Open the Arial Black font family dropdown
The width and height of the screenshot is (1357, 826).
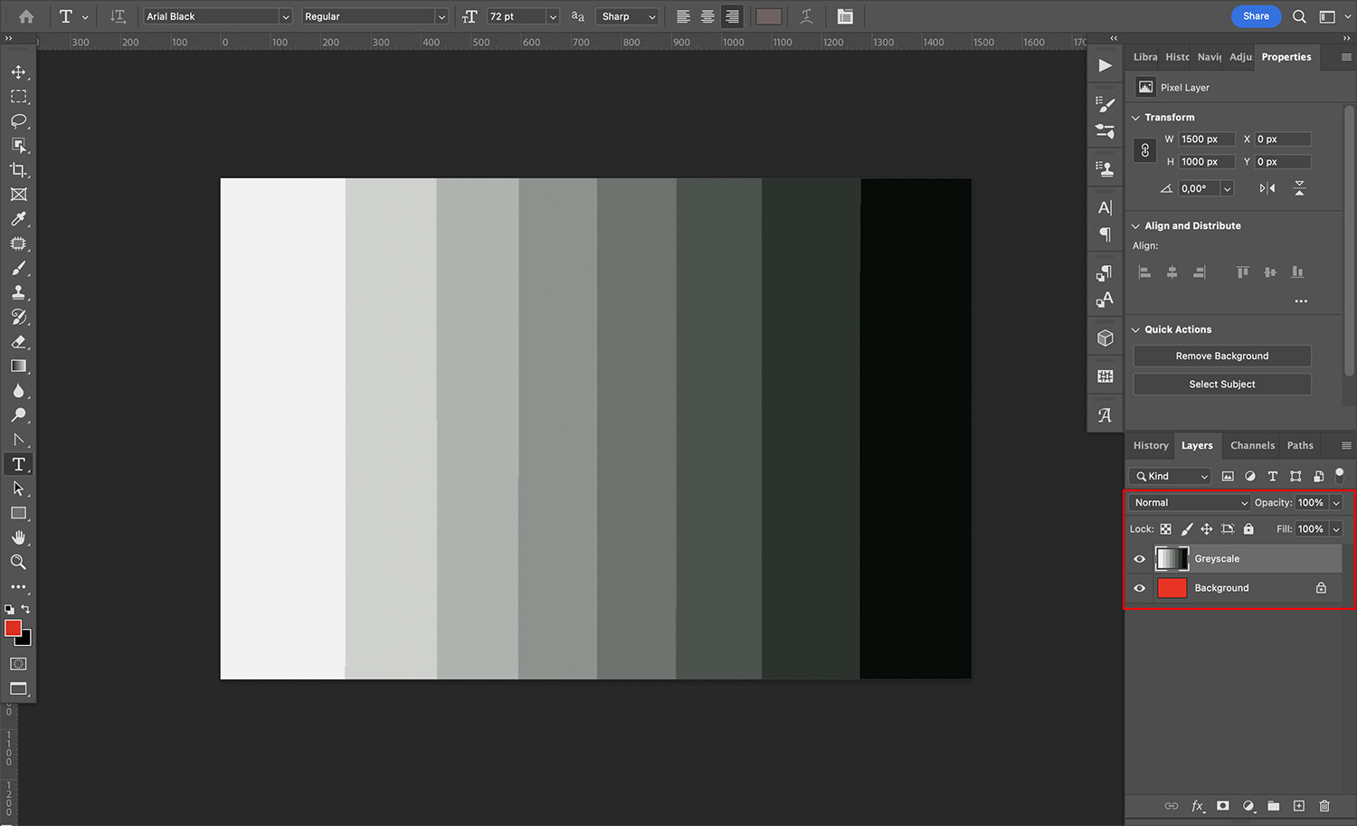point(285,16)
